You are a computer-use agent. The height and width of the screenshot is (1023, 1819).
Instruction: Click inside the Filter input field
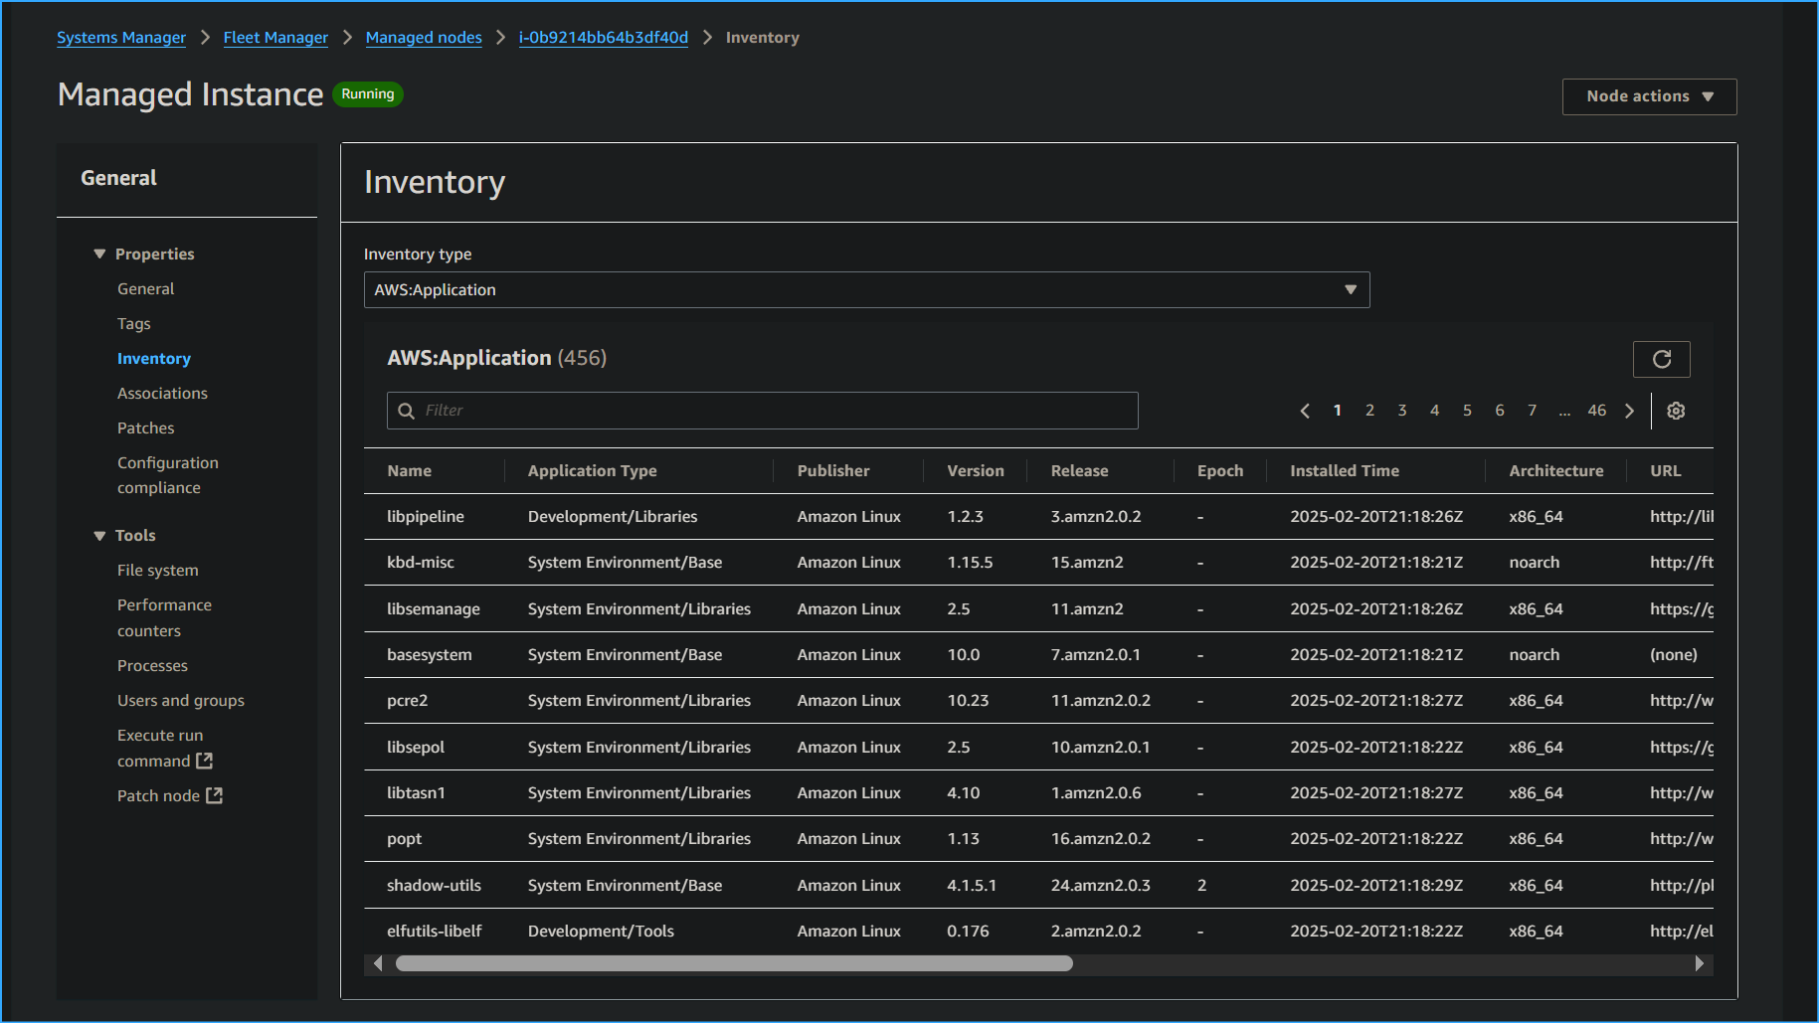click(x=696, y=410)
